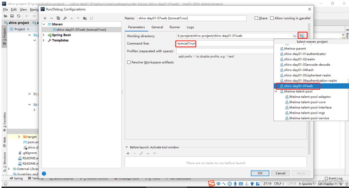Open the File menu
The width and height of the screenshot is (349, 188).
tap(5, 10)
